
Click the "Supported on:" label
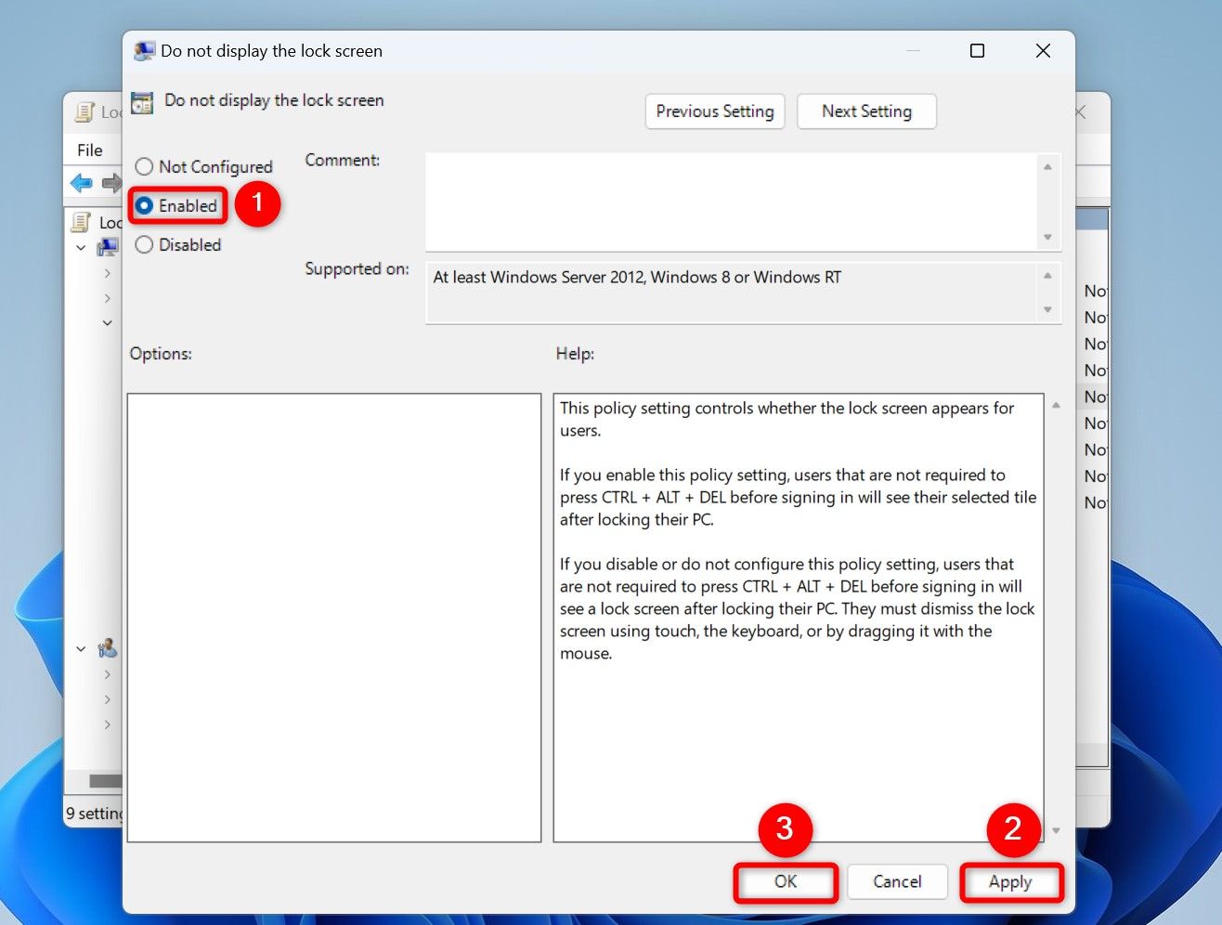click(x=357, y=268)
